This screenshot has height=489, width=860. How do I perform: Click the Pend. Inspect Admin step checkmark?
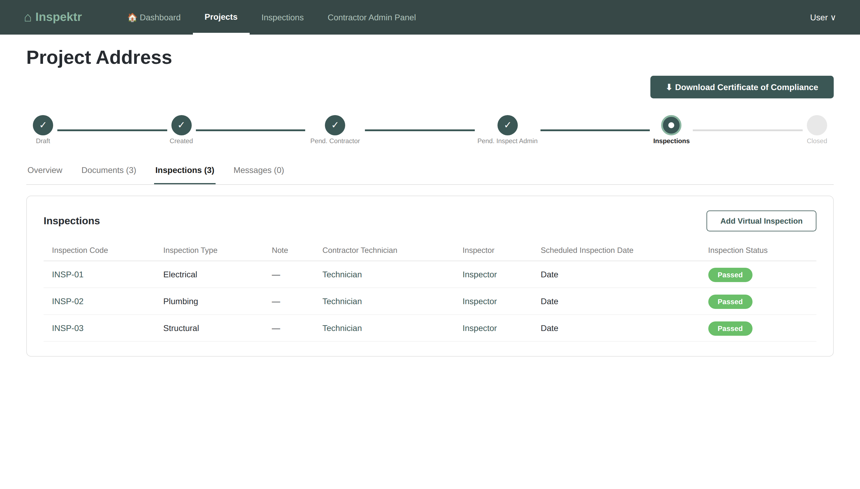click(x=507, y=125)
